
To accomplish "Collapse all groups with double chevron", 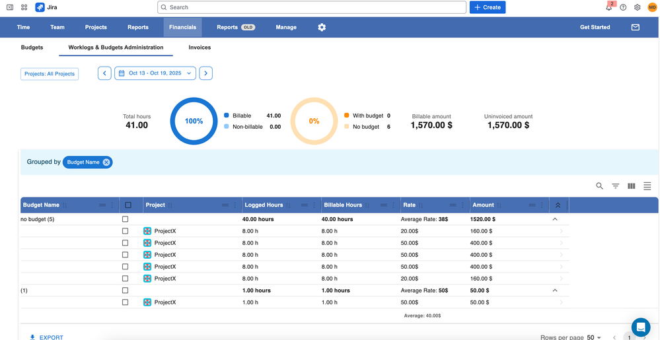I will 558,205.
